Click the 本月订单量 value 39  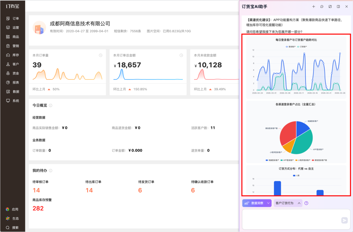[x=37, y=65]
